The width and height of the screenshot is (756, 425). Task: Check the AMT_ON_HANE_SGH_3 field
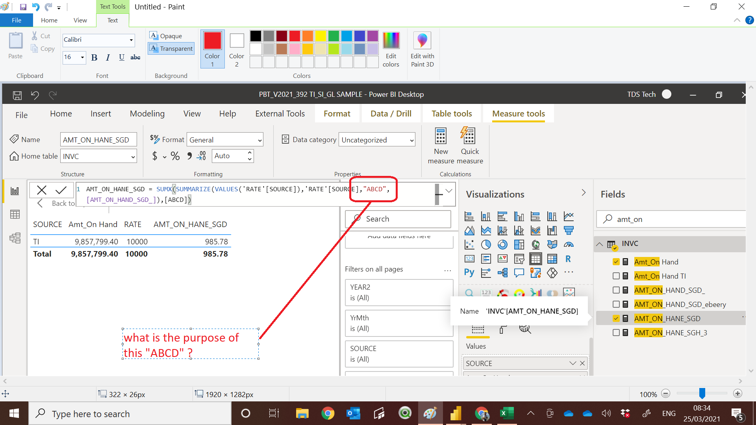pos(616,333)
